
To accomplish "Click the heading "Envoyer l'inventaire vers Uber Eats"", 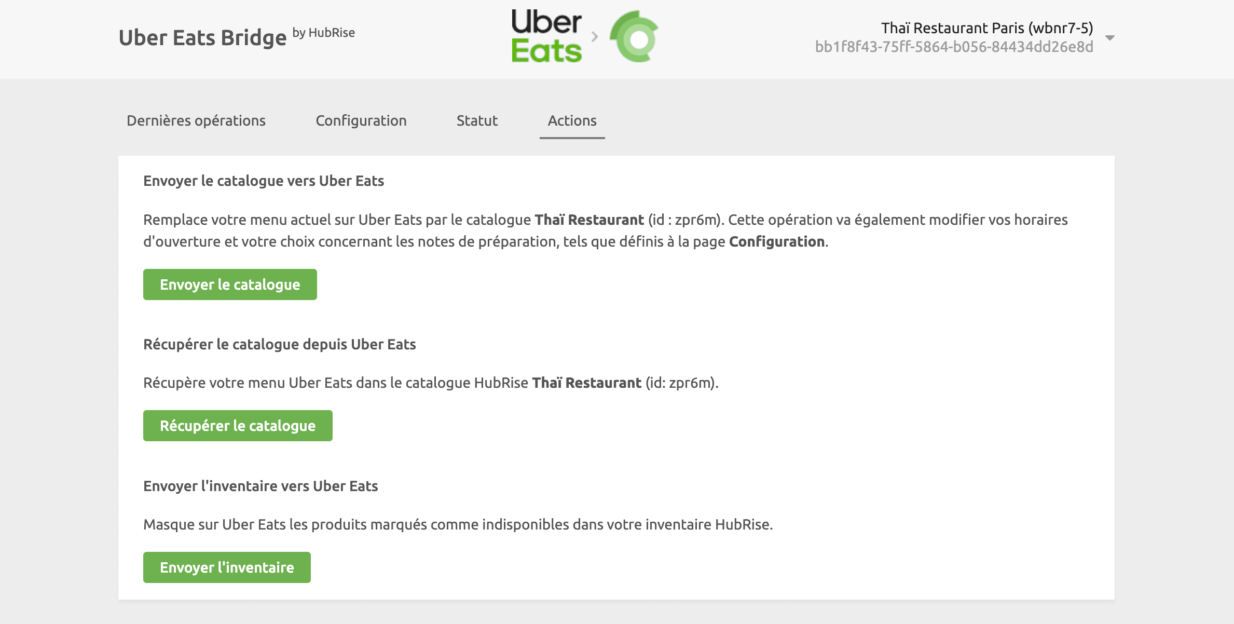I will pyautogui.click(x=260, y=486).
